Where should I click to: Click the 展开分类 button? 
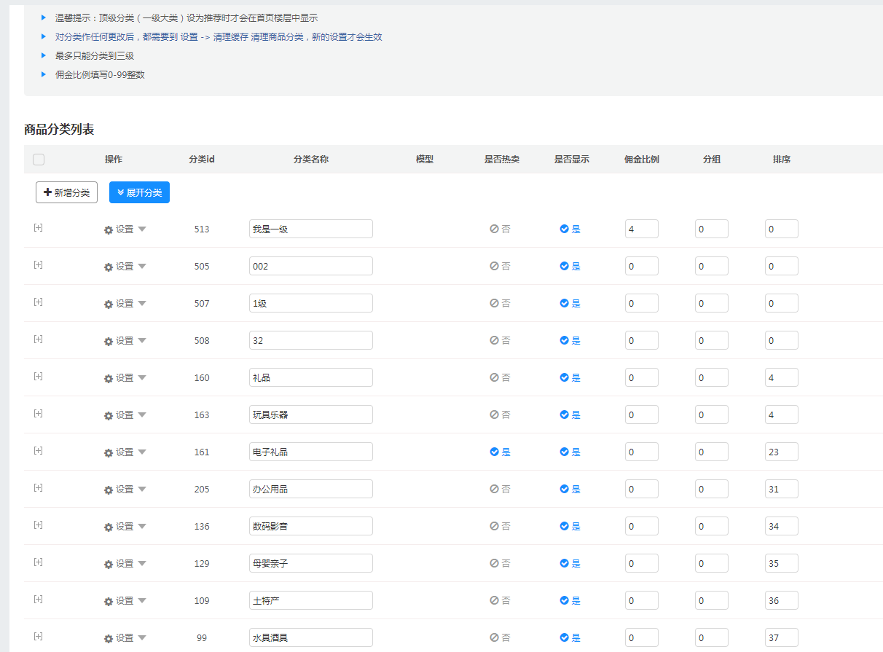(139, 192)
